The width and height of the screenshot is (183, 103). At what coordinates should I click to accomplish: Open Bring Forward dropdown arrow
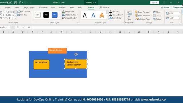click(x=151, y=12)
